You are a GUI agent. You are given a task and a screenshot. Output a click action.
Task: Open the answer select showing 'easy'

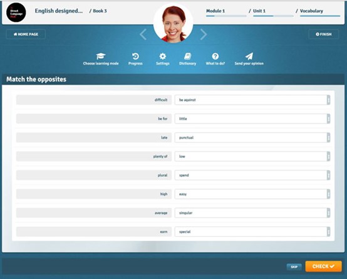tap(252, 194)
